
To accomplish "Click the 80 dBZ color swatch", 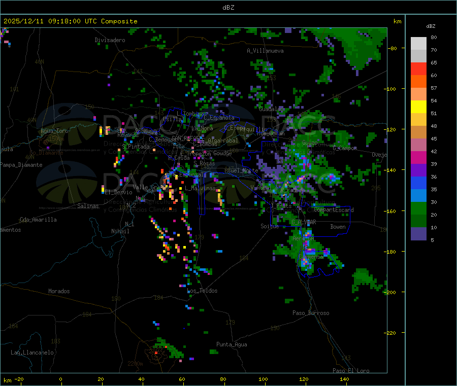I will [x=418, y=44].
